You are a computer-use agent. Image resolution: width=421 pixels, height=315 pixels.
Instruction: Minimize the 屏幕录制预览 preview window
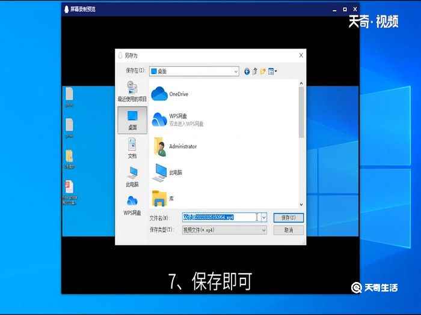[334, 10]
